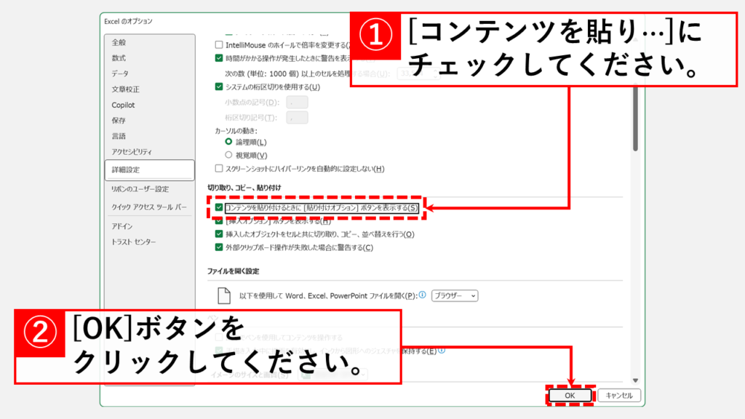The width and height of the screenshot is (745, 419).
Task: Select the 視覚順 radio button
Action: [228, 155]
